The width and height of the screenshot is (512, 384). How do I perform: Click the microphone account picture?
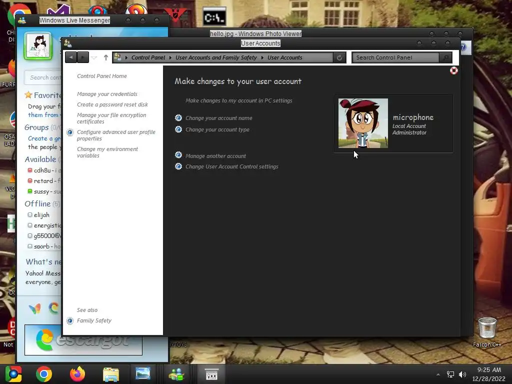pyautogui.click(x=363, y=123)
